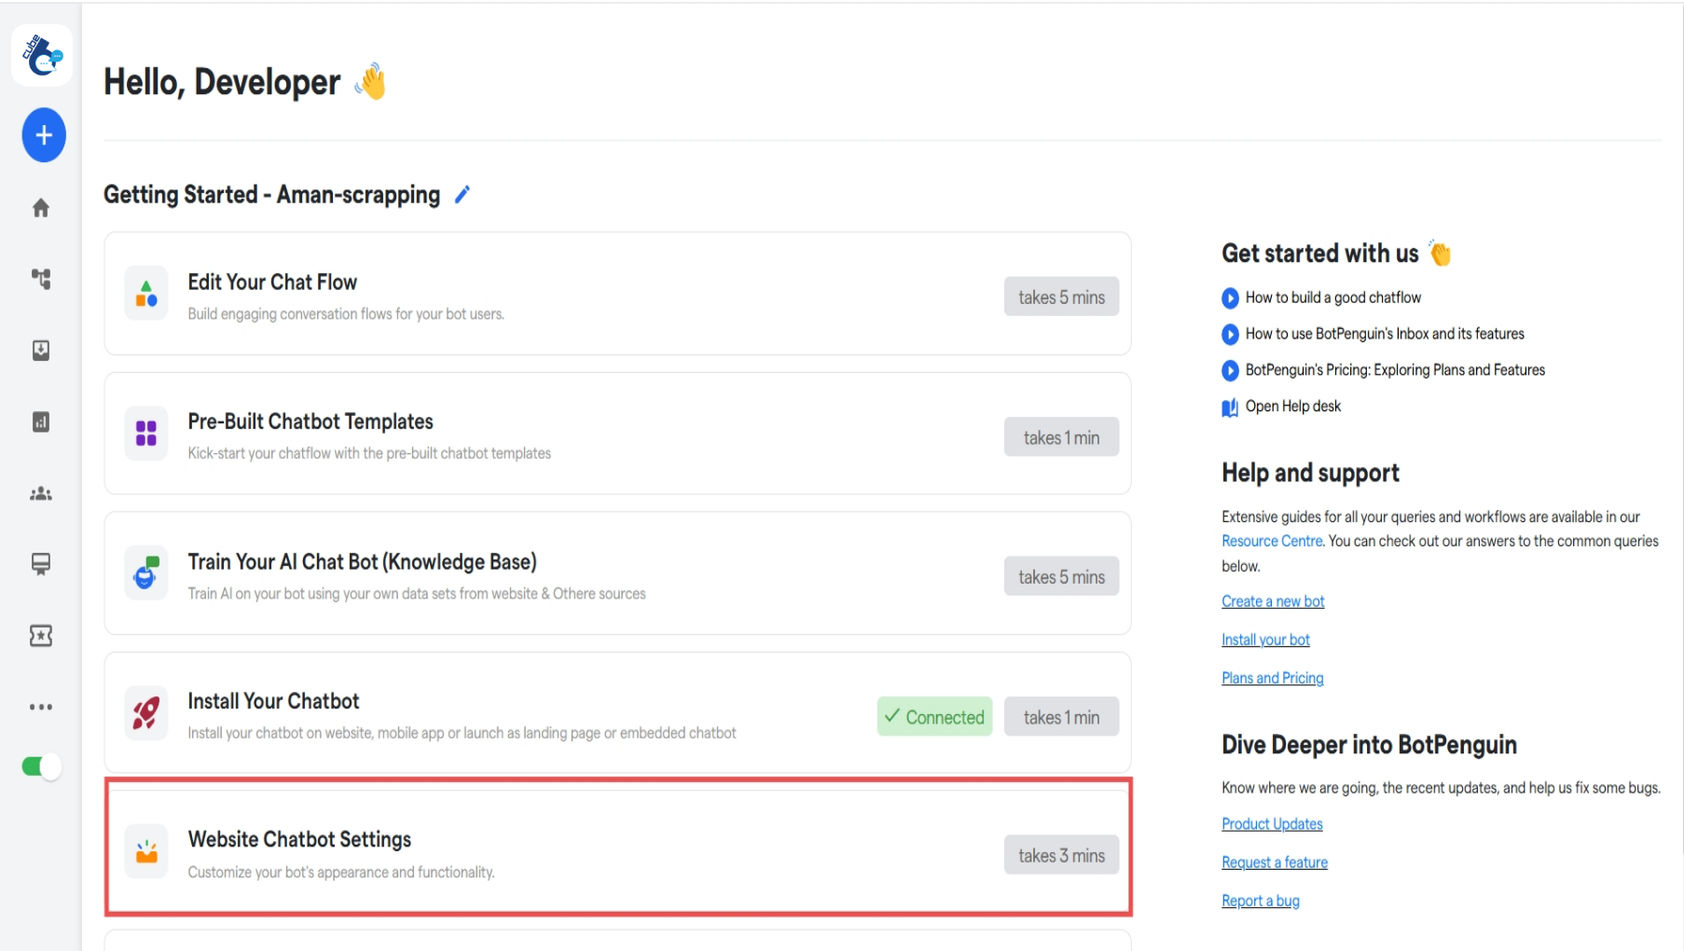Edit the bot name with pencil icon
This screenshot has height=951, width=1684.
462,194
